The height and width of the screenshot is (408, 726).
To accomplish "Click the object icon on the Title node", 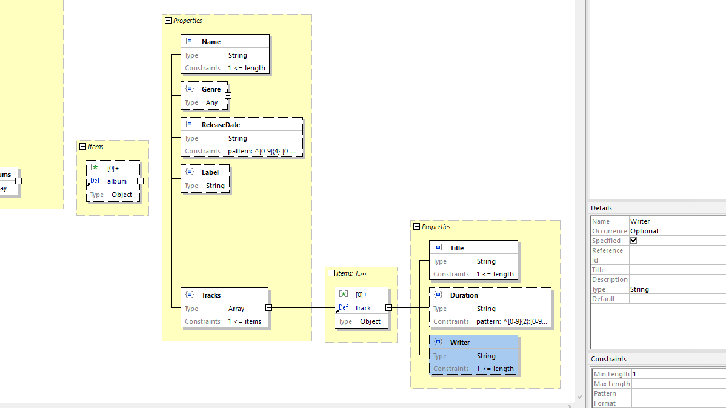I will tap(438, 247).
